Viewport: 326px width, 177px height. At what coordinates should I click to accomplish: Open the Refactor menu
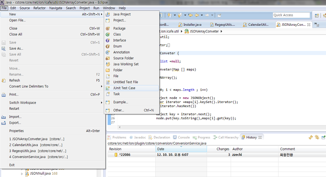pos(39,8)
